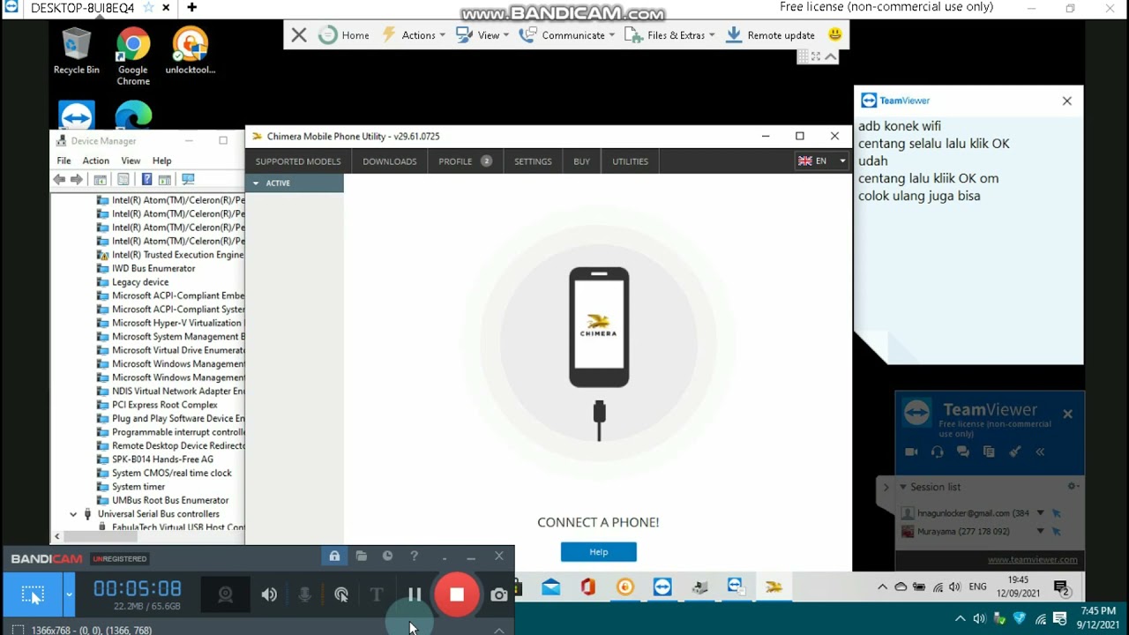Open the www.teamviewer.com link
The width and height of the screenshot is (1129, 635).
point(1032,559)
